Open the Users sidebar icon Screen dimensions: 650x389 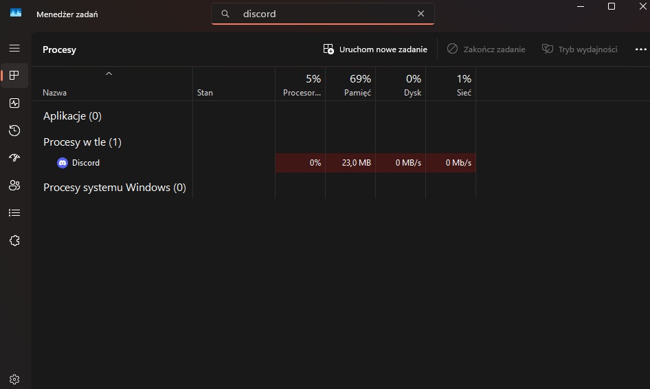(14, 186)
